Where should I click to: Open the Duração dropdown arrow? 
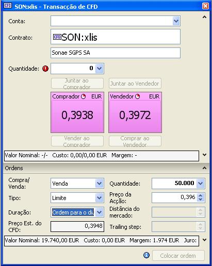click(100, 212)
